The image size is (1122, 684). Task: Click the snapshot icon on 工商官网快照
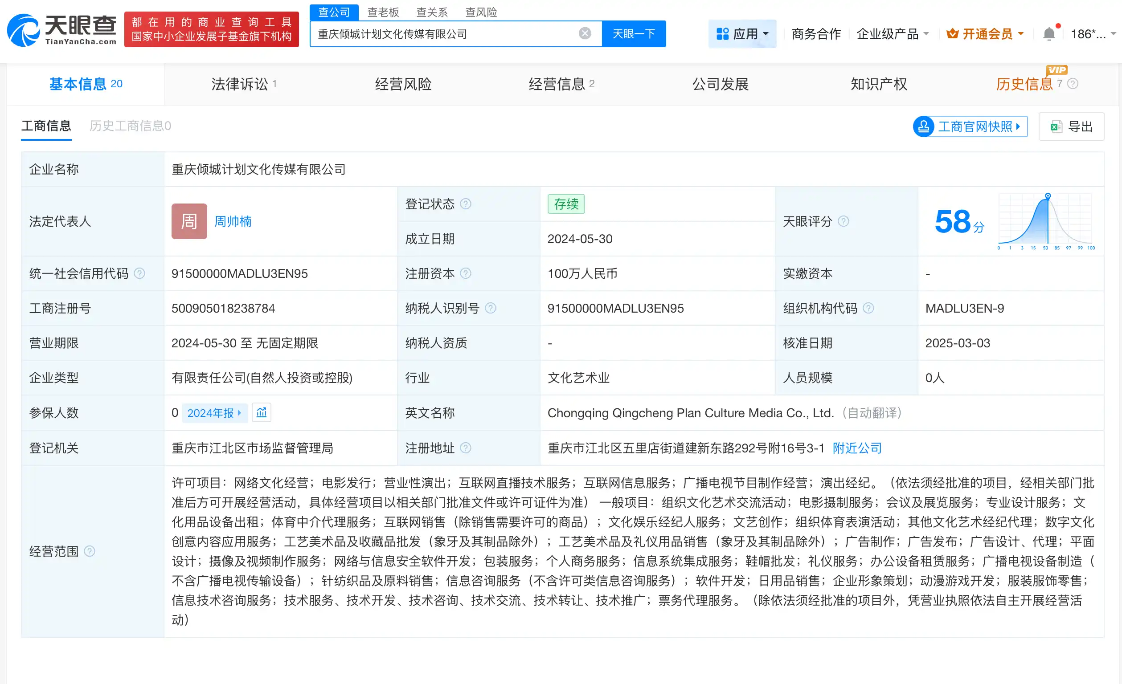[924, 126]
